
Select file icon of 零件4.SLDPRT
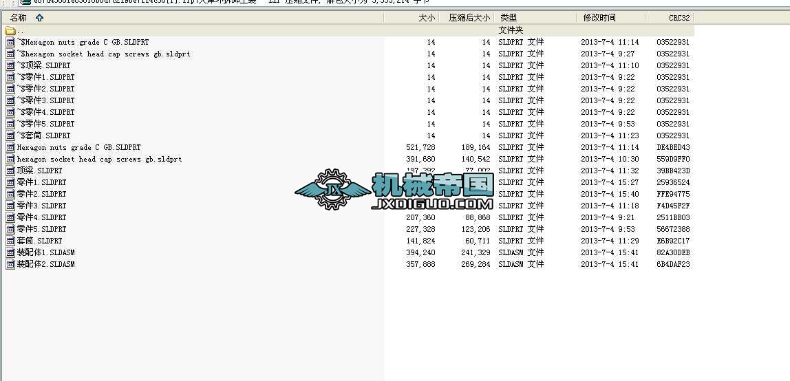pyautogui.click(x=10, y=217)
